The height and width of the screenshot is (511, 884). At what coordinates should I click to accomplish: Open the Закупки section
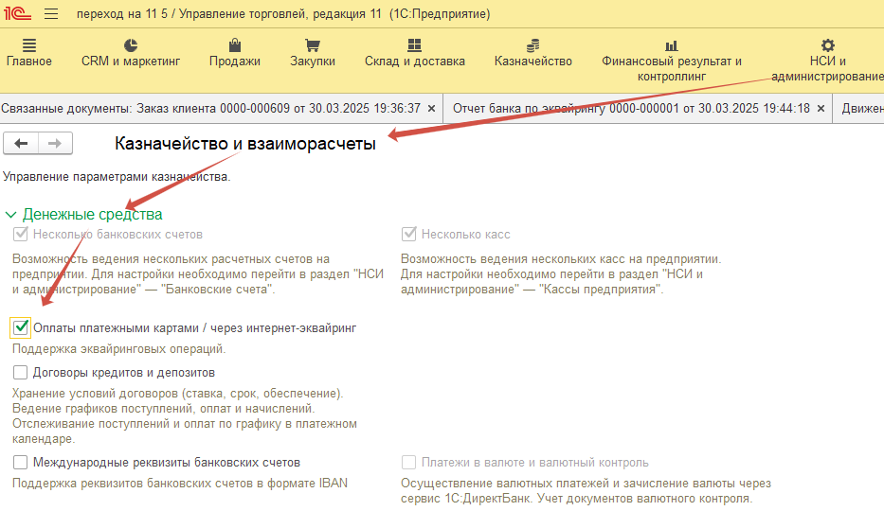tap(313, 53)
